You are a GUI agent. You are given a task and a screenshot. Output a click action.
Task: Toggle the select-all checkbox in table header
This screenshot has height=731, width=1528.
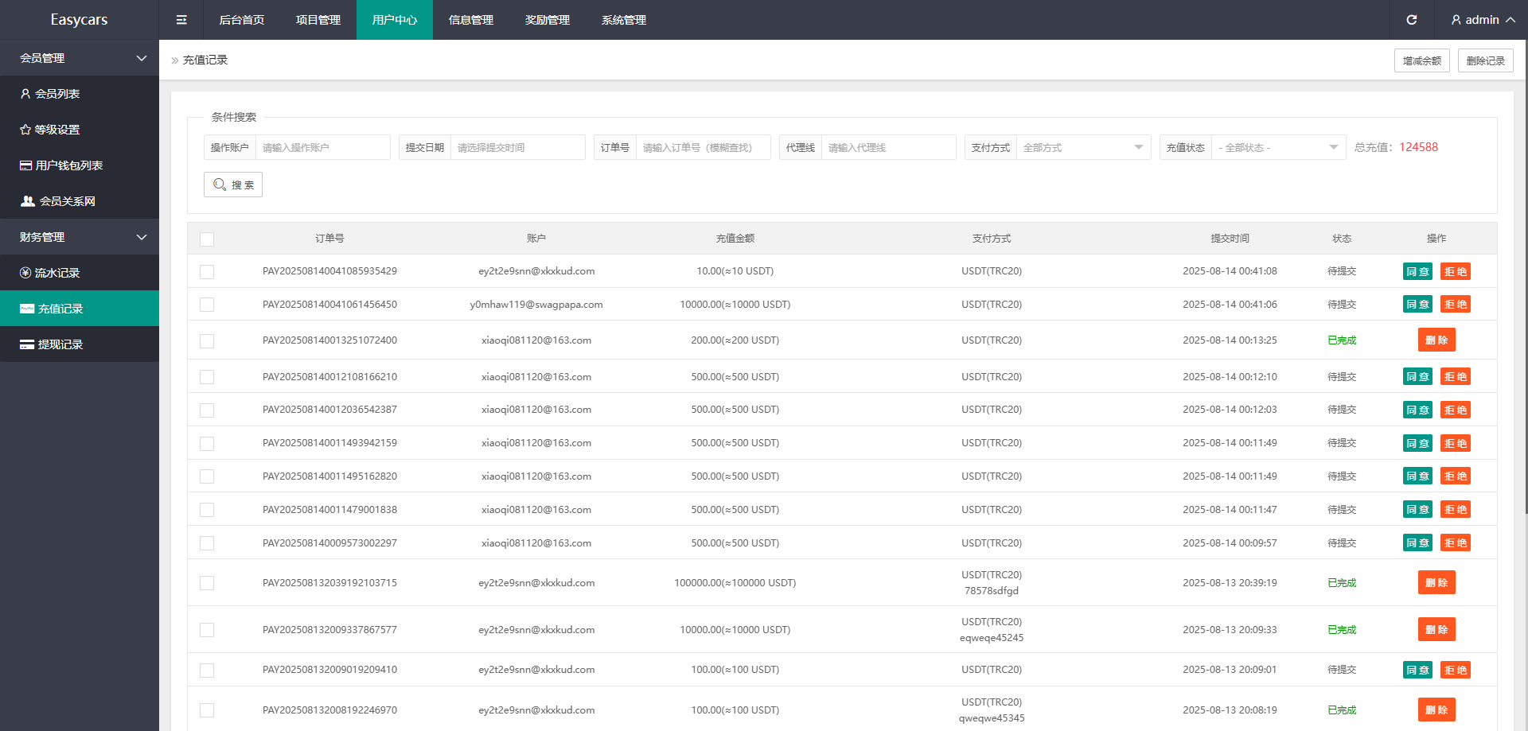[x=207, y=239]
